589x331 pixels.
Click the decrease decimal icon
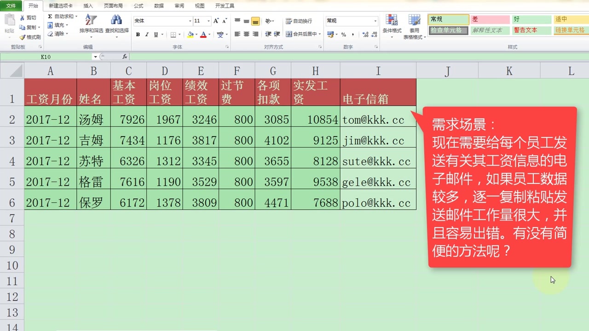coord(373,34)
